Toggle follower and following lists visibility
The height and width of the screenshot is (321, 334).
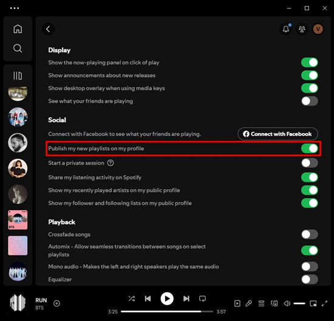(x=310, y=203)
